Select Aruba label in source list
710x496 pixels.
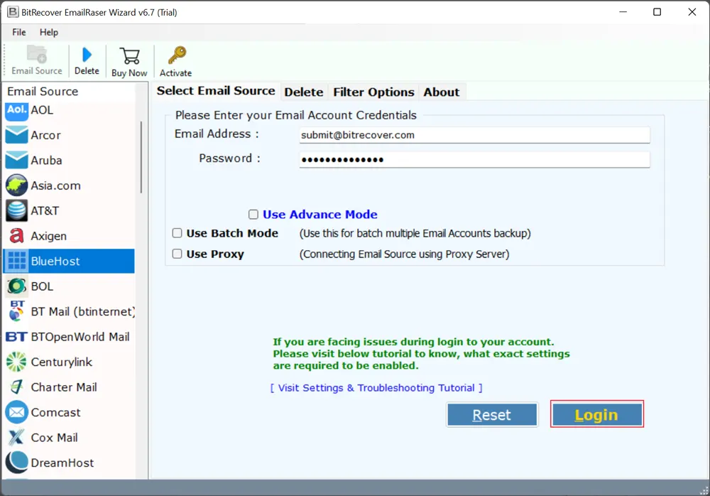[x=46, y=160]
